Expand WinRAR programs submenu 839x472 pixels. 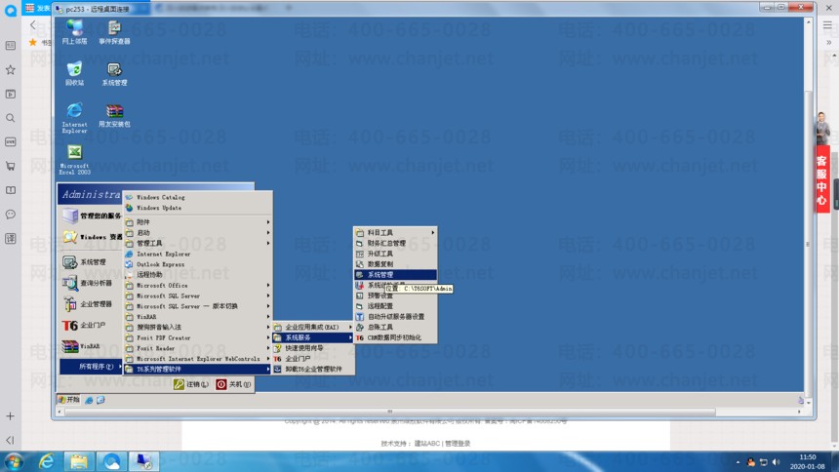pos(197,317)
